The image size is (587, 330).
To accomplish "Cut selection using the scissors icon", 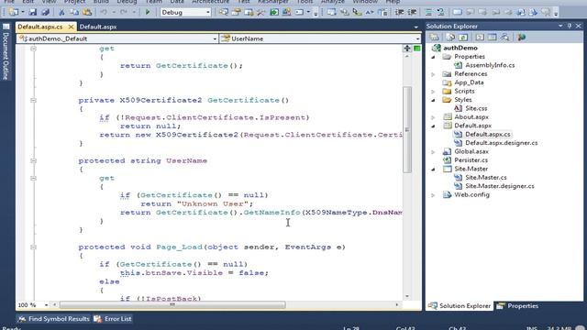I will [61, 12].
